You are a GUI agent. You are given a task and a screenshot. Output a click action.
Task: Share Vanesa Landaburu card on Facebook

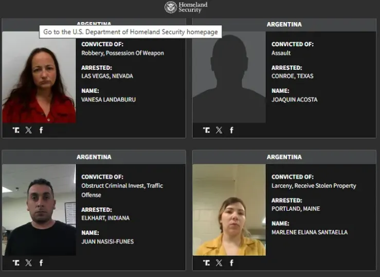pyautogui.click(x=41, y=130)
